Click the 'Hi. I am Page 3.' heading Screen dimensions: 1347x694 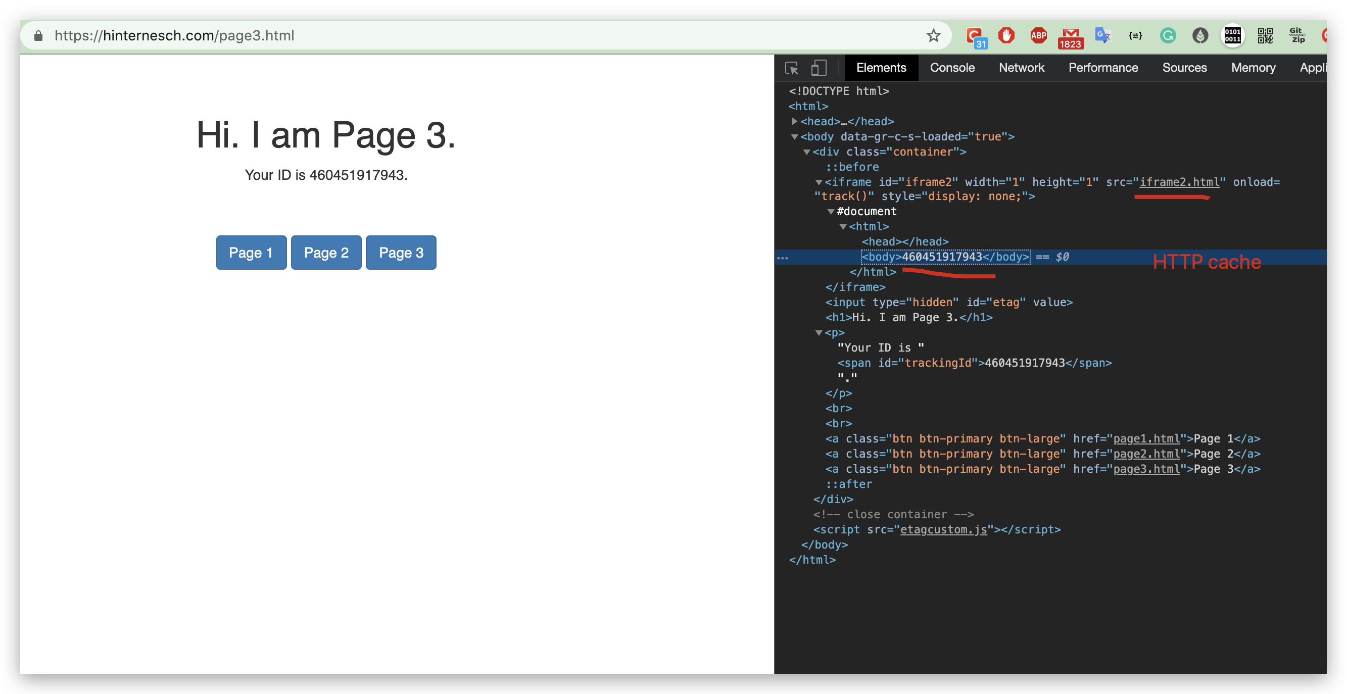326,135
